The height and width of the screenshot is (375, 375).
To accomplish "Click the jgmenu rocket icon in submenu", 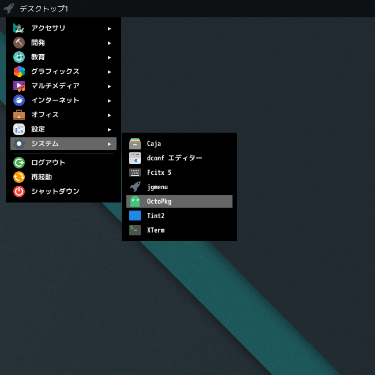I will tap(135, 187).
